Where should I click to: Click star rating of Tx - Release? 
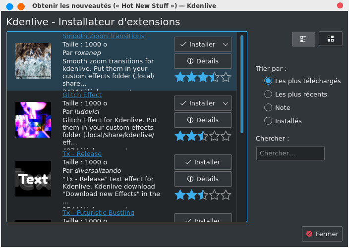(x=203, y=195)
